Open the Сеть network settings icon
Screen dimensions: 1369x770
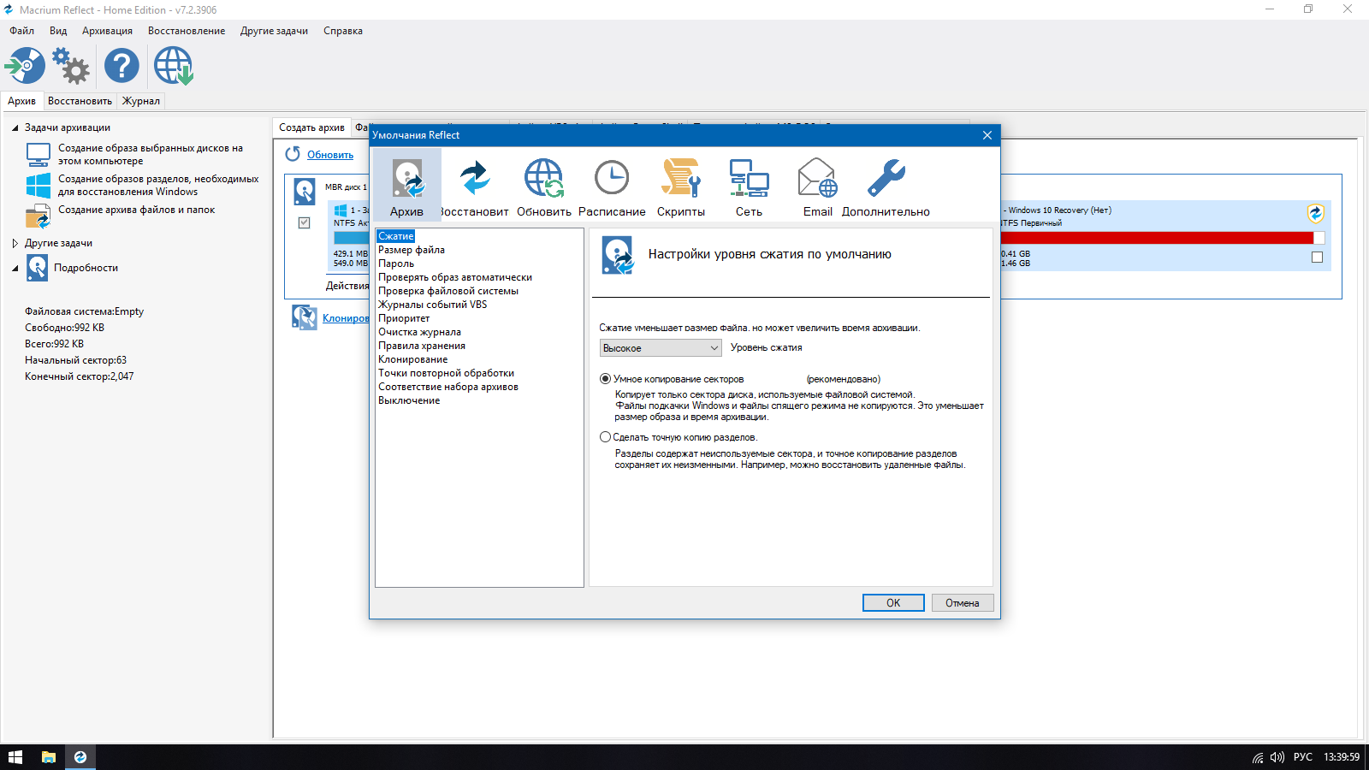(749, 179)
